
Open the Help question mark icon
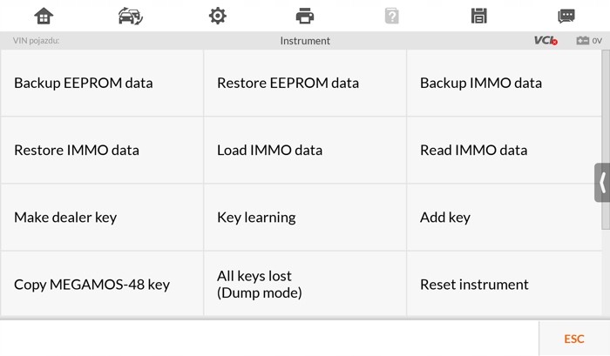pos(392,16)
